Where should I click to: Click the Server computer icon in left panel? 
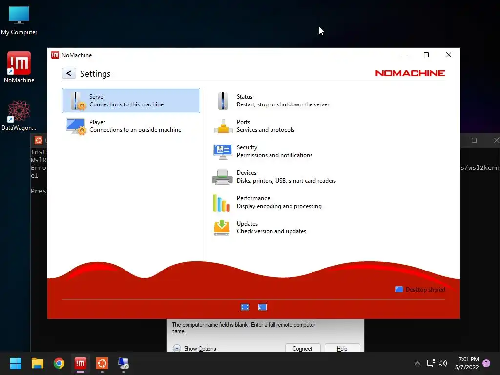(x=78, y=101)
